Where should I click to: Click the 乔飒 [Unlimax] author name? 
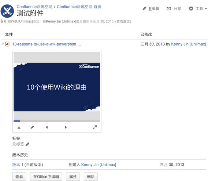point(22,21)
